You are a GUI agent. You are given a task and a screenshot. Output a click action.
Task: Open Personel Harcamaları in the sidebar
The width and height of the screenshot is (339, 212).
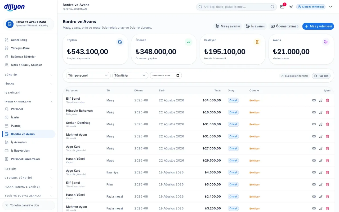click(x=29, y=159)
